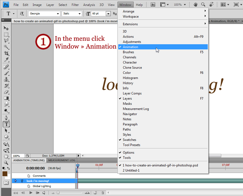
Task: Choose the Pen tool
Action: 6,118
